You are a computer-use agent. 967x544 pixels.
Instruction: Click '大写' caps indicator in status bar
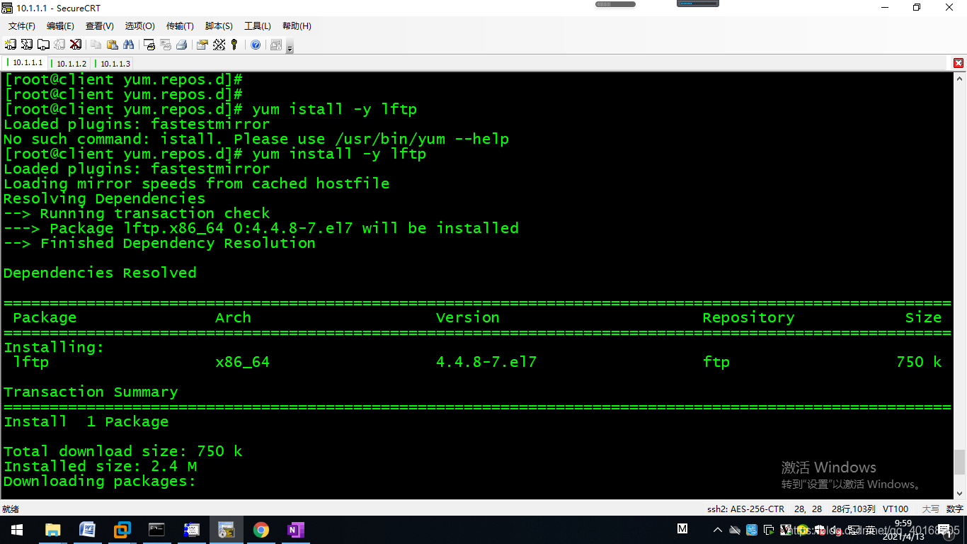click(930, 509)
